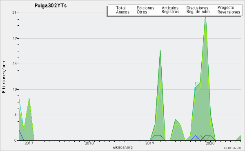Screen dimensions: 245x151
Task: Click the 5 y-axis value
Action: click(16, 115)
